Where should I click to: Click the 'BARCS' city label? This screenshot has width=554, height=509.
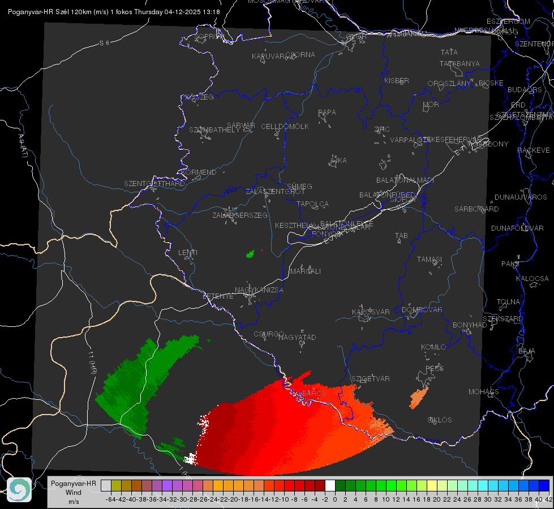tap(313, 393)
